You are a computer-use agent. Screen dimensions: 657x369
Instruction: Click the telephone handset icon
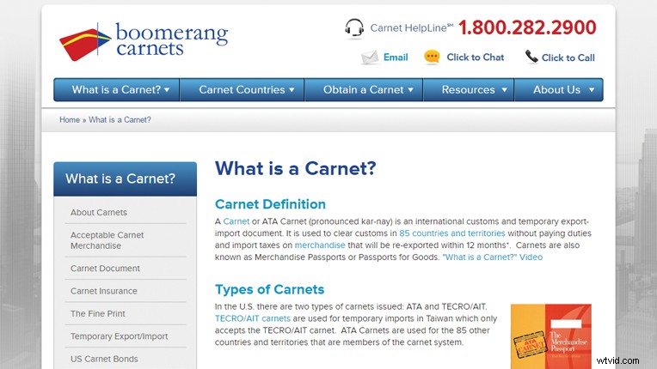531,57
